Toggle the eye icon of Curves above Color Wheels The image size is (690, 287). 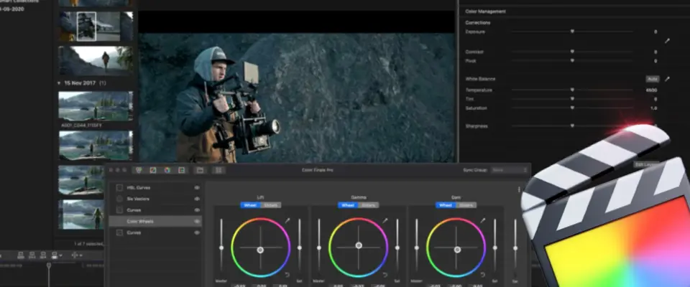[x=197, y=210]
